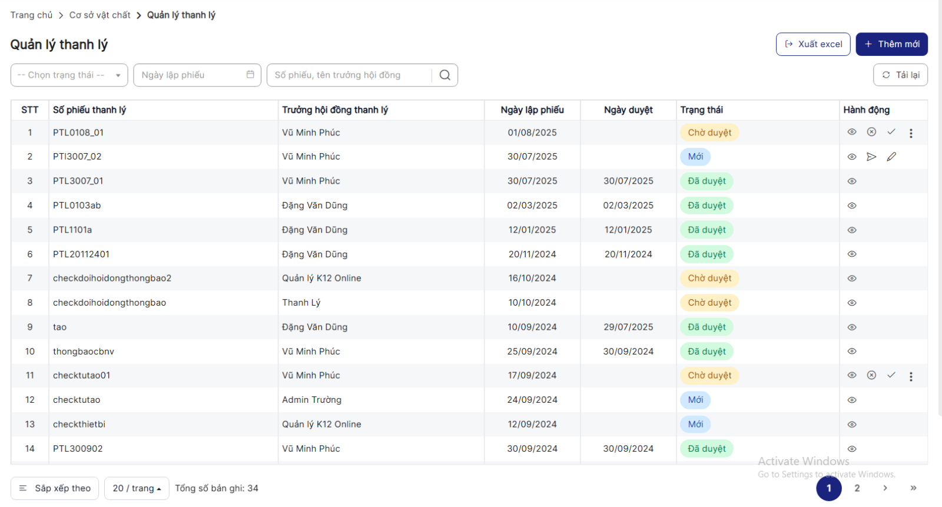942x507 pixels.
Task: Open the 'Chọn trạng thái' status dropdown
Action: pos(69,75)
